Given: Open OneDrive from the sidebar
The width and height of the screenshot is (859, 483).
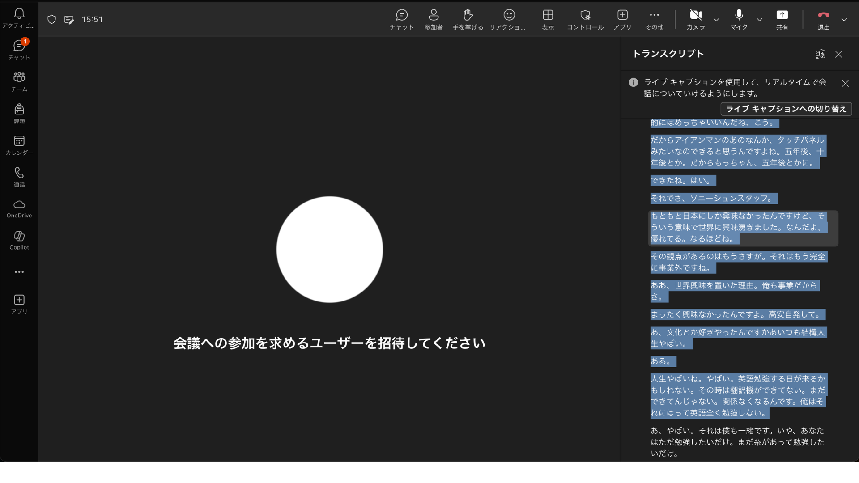Looking at the screenshot, I should (x=19, y=208).
